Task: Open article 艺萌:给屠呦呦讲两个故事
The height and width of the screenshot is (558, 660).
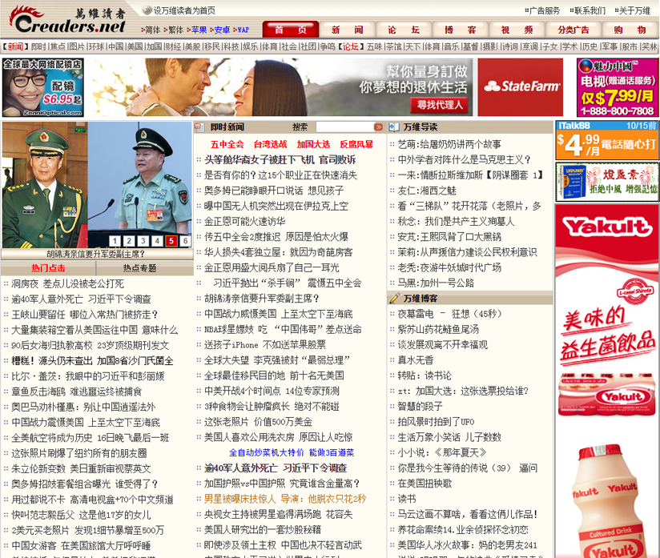Action: [449, 144]
